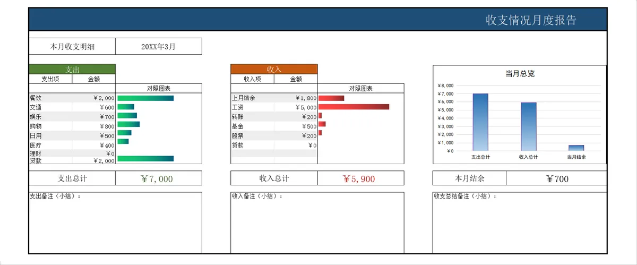Click into the 收入备注（小结） notes box

(x=317, y=223)
